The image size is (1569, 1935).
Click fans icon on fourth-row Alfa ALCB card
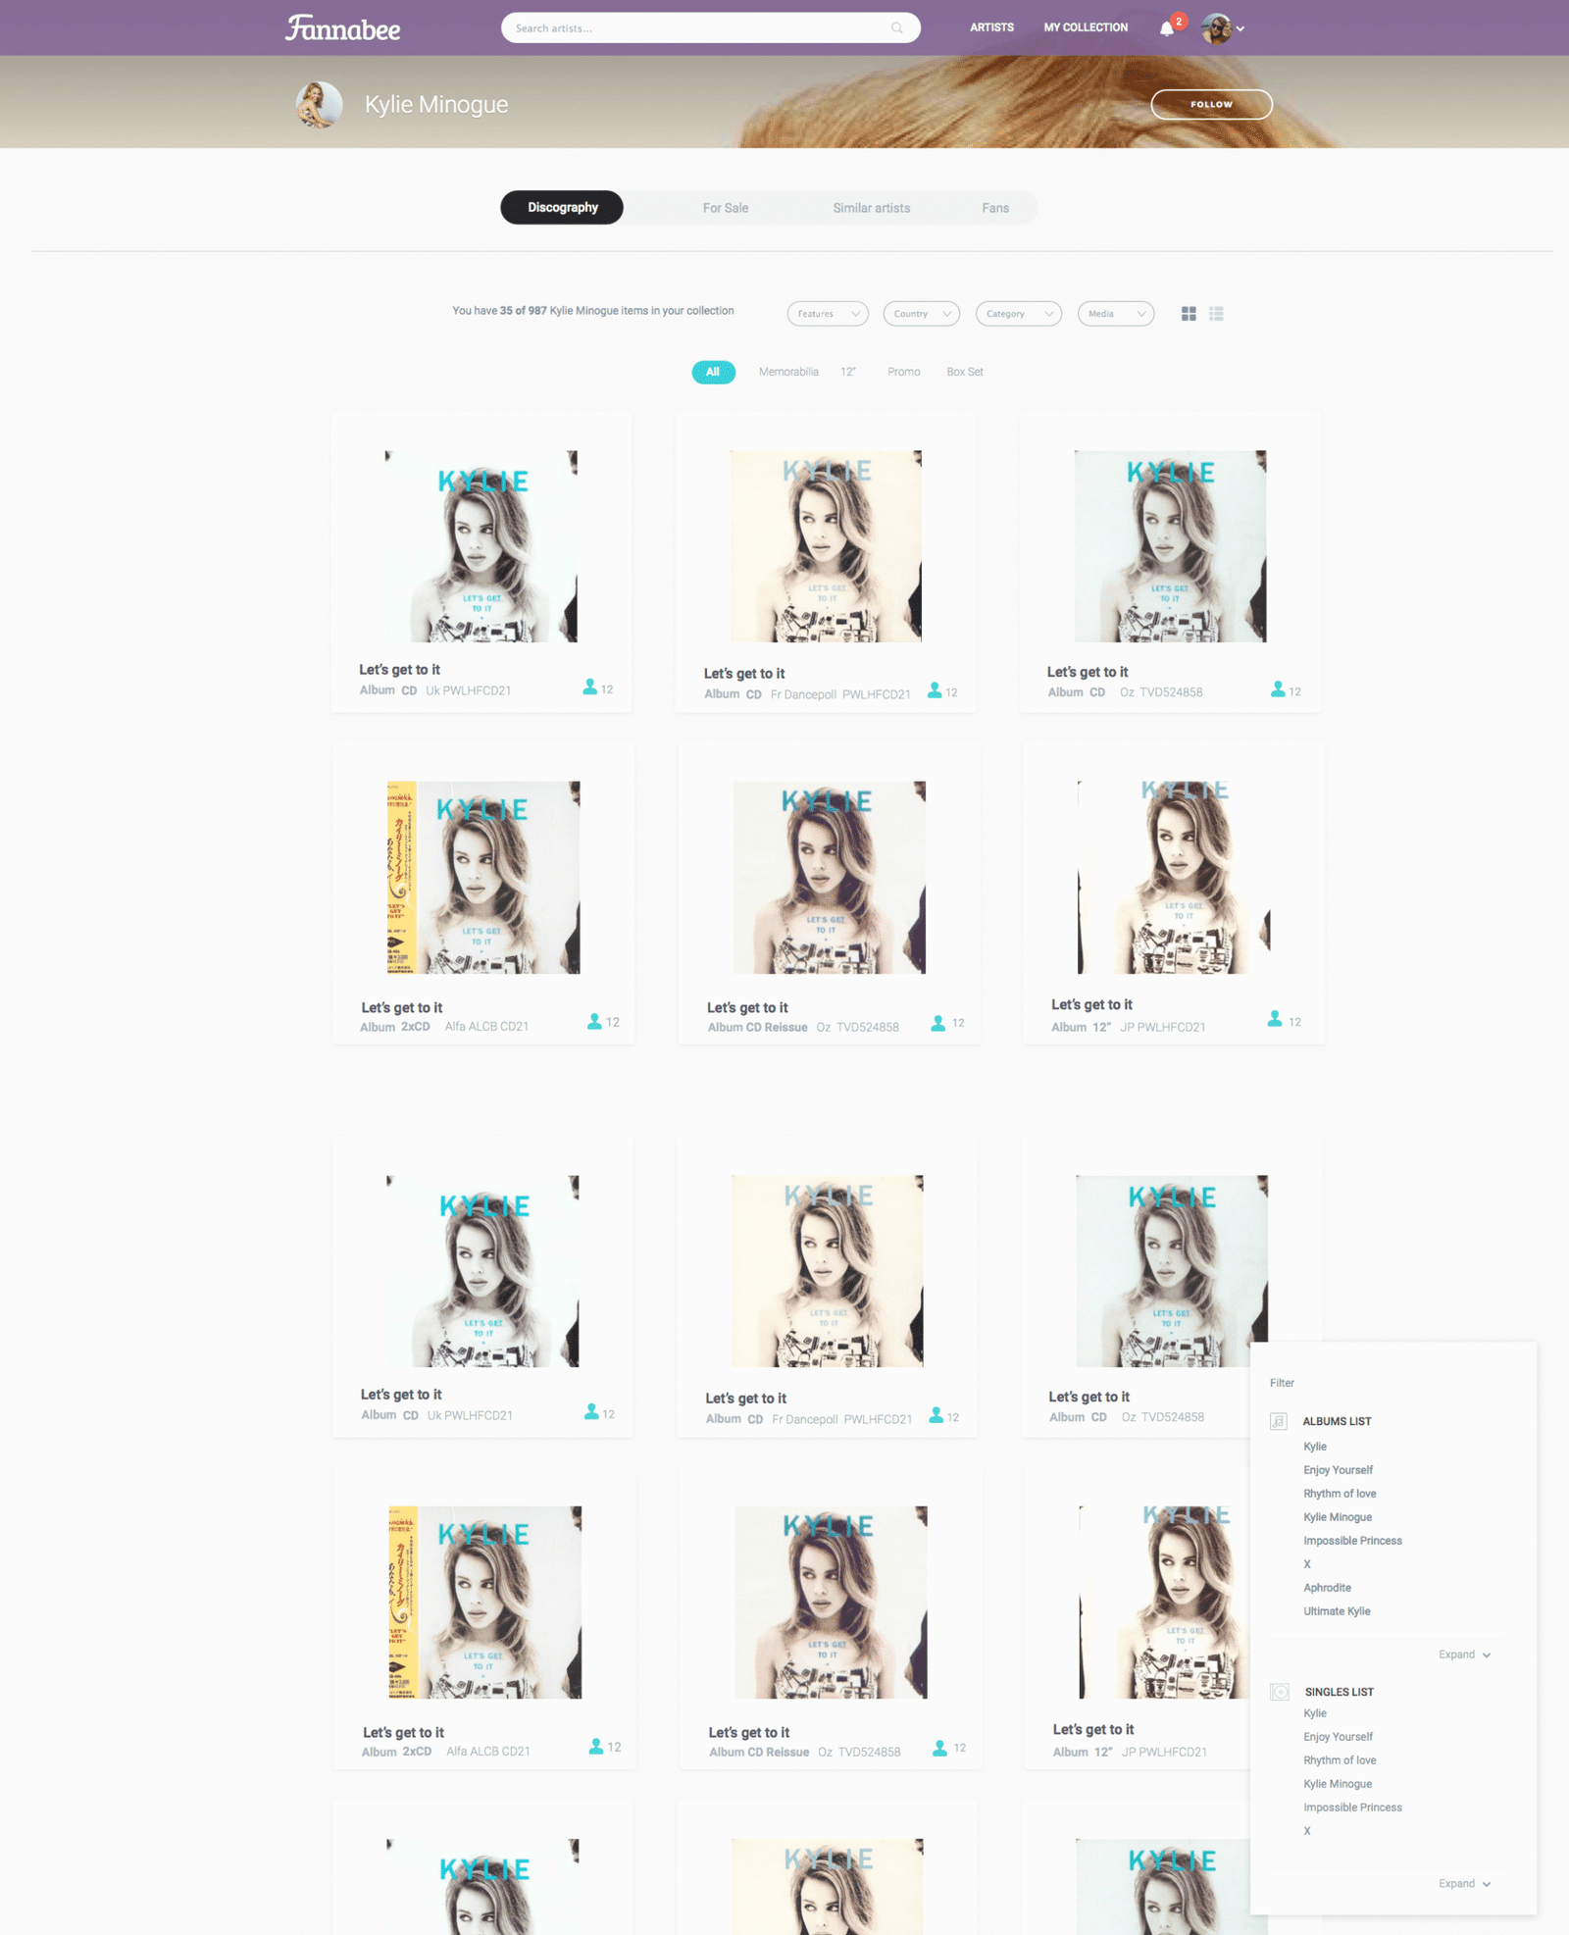[596, 1746]
